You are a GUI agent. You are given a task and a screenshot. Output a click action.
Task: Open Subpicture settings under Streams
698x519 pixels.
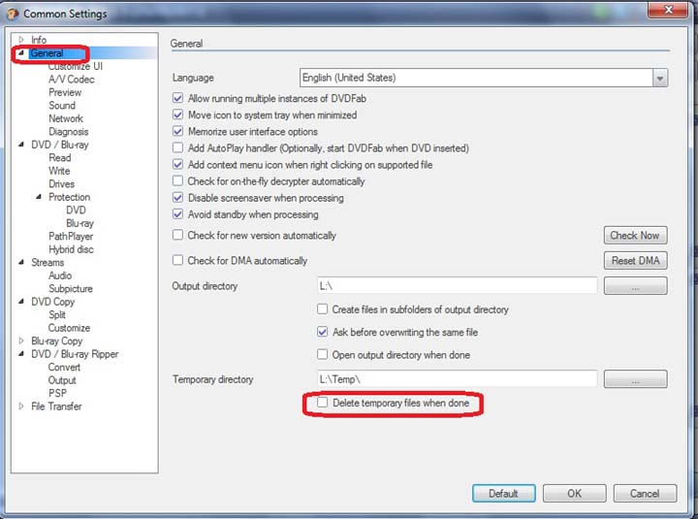[x=71, y=289]
